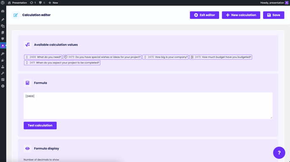Open the Presentation site home link
This screenshot has height=162, width=290.
pos(17,3)
